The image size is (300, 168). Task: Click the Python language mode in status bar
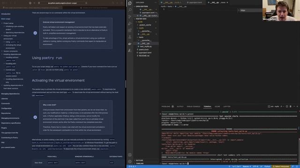(x=267, y=167)
